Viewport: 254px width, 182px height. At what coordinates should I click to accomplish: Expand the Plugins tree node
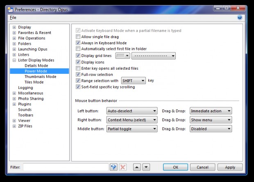click(x=14, y=104)
